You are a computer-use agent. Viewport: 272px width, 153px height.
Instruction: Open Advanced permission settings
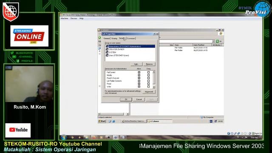149,92
